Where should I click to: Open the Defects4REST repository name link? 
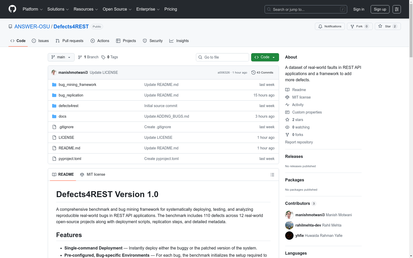71,27
